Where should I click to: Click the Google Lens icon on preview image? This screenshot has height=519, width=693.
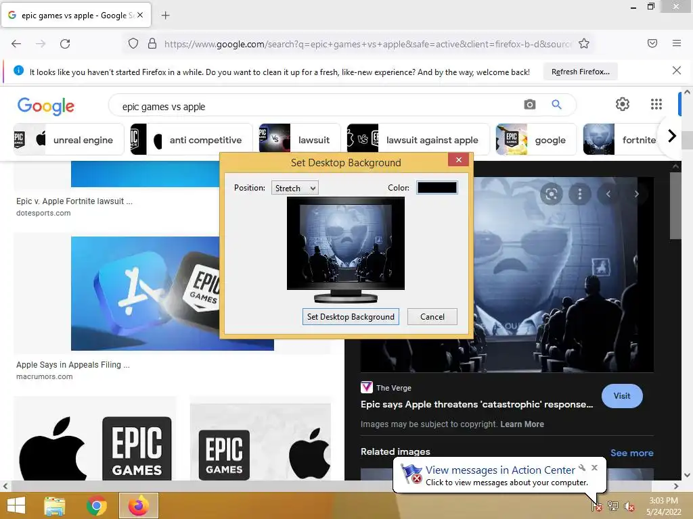(x=551, y=194)
